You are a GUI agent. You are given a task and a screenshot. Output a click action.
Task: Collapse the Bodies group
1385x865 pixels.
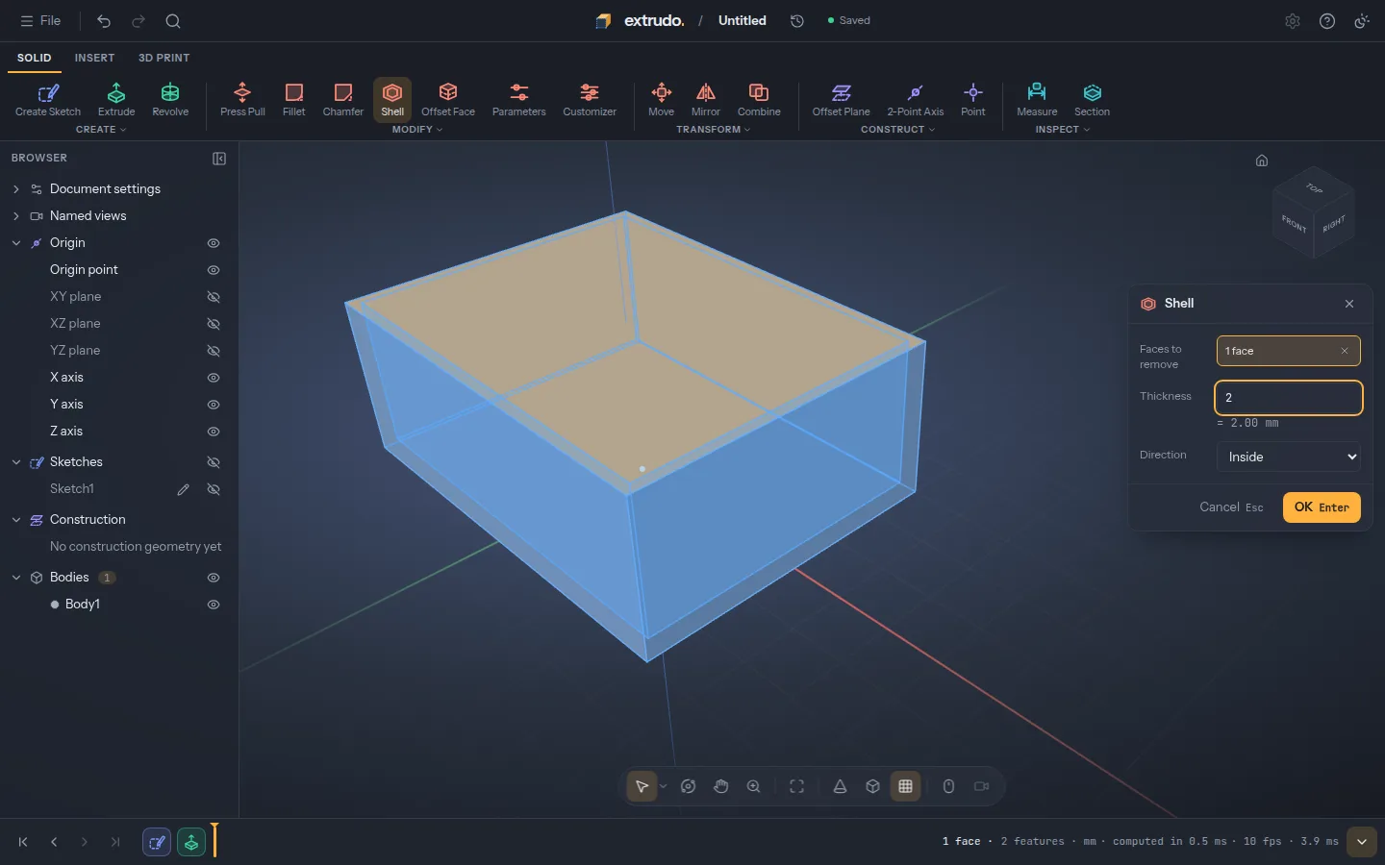click(x=16, y=578)
